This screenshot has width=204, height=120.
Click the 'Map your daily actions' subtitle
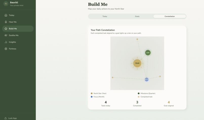(x=106, y=9)
